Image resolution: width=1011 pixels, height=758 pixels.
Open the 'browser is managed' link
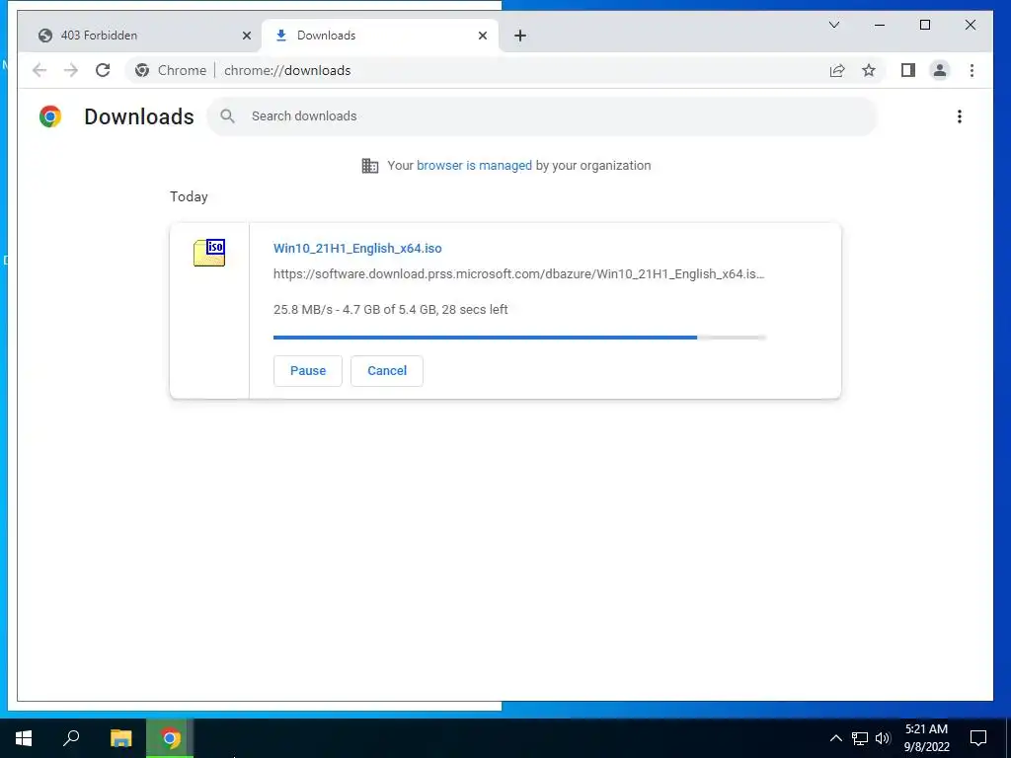475,166
